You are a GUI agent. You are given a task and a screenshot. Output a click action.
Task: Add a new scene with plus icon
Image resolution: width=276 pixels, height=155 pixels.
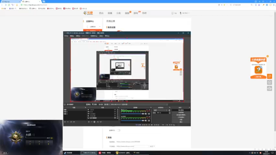click(x=65, y=122)
